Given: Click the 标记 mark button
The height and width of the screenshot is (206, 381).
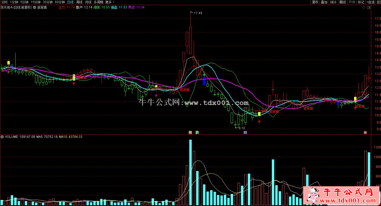Looking at the screenshot, I should 361,2.
